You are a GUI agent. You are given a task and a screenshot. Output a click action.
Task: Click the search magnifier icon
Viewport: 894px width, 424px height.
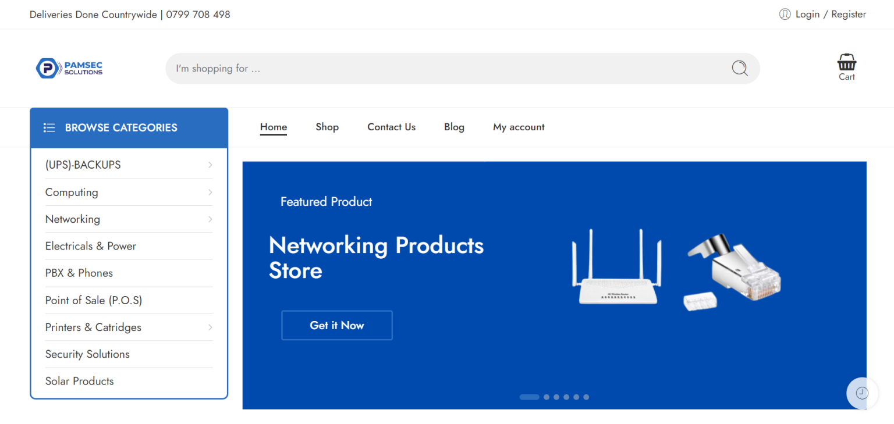point(739,69)
